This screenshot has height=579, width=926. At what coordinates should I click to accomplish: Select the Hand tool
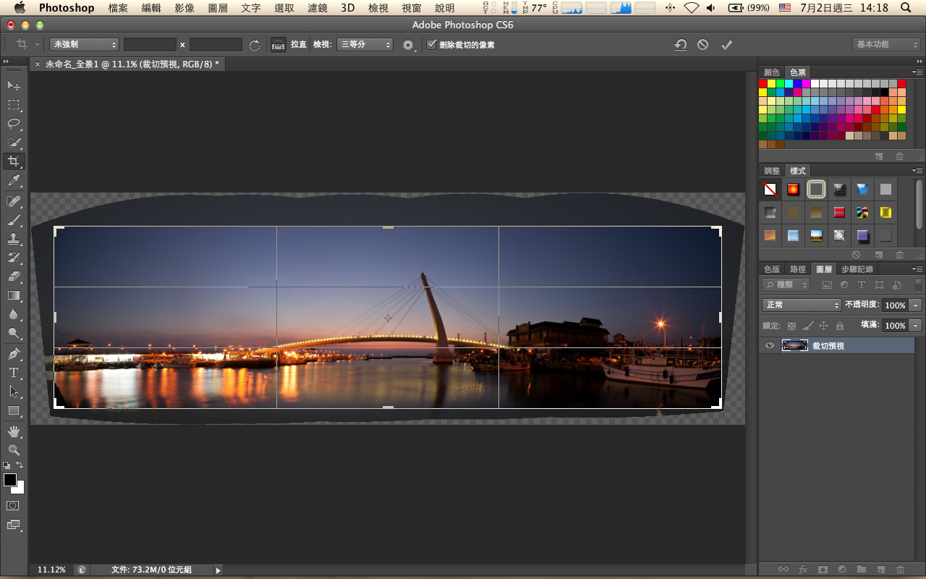coord(14,431)
